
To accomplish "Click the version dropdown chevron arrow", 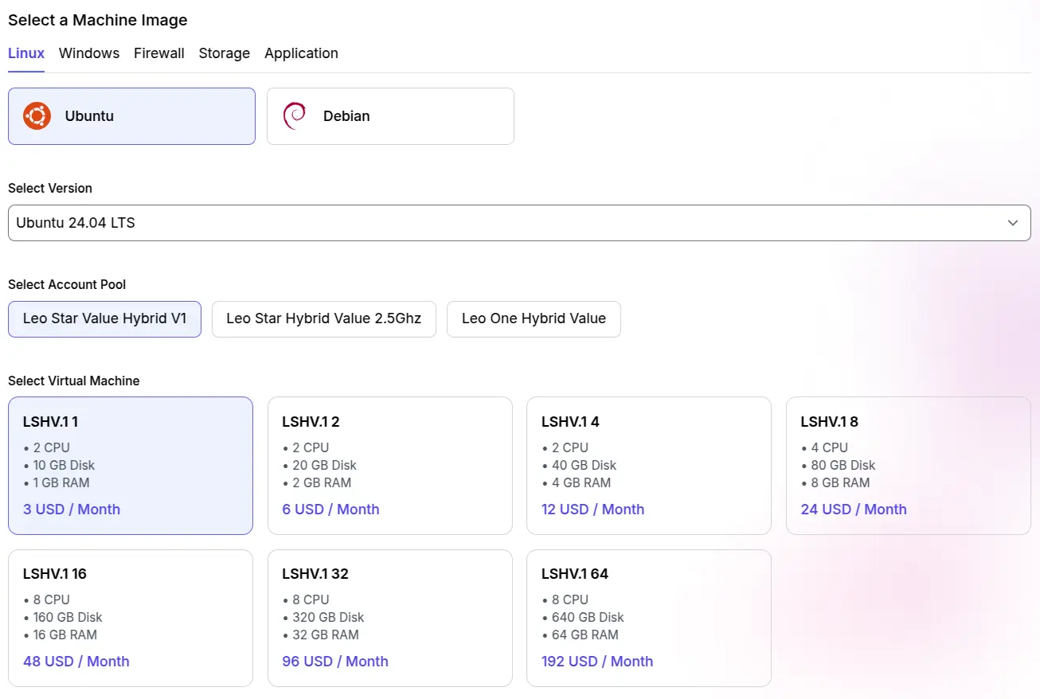I will point(1012,223).
